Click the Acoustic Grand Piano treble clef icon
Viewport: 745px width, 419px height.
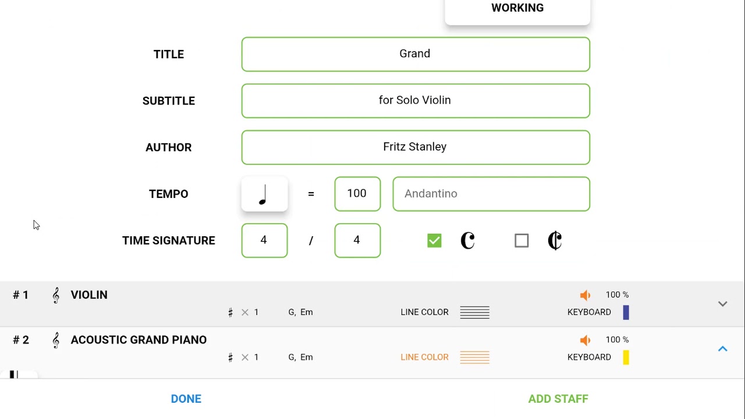pyautogui.click(x=56, y=340)
